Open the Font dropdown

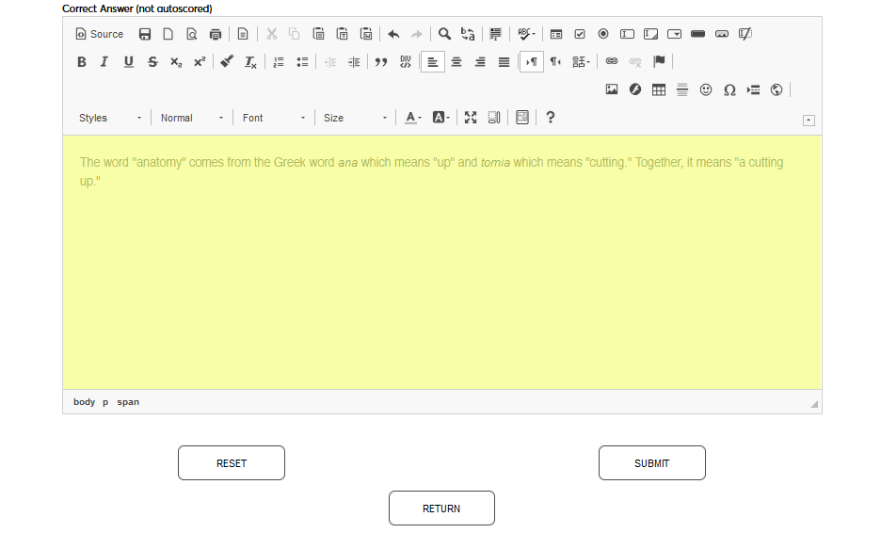click(x=274, y=118)
